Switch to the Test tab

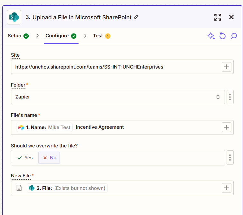coord(101,36)
